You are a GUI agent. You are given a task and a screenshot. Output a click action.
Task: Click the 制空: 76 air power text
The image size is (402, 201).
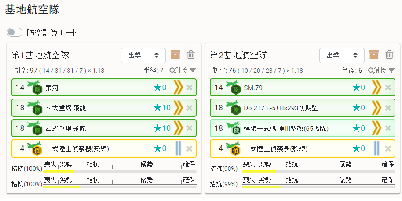pos(224,71)
